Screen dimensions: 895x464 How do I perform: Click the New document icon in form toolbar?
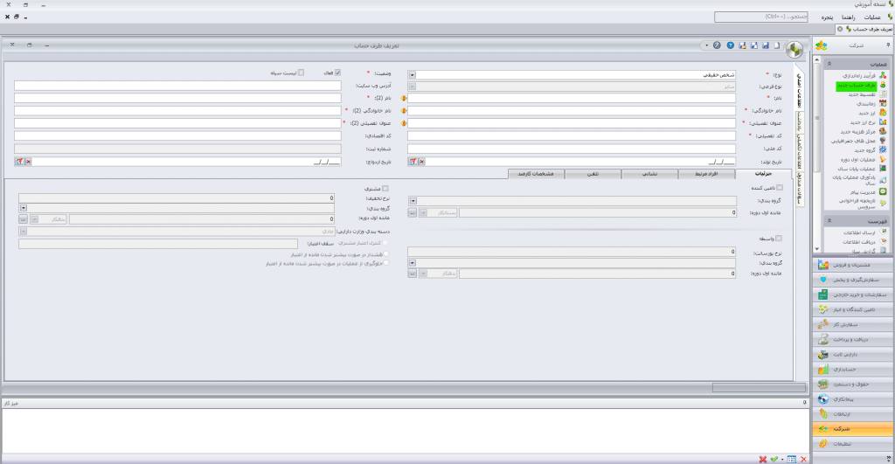[x=777, y=45]
